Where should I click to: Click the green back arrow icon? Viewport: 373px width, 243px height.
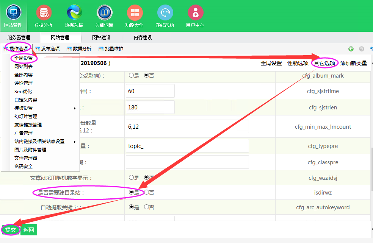click(x=351, y=49)
